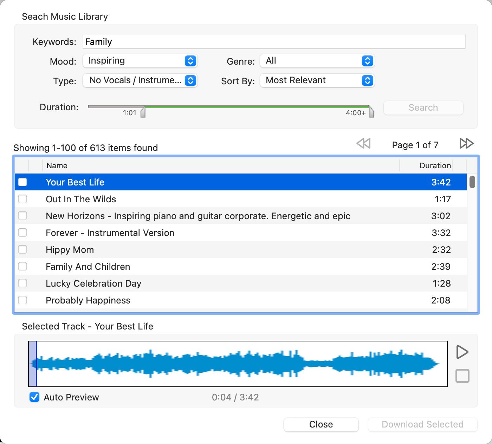Open the Mood dropdown

[x=140, y=61]
